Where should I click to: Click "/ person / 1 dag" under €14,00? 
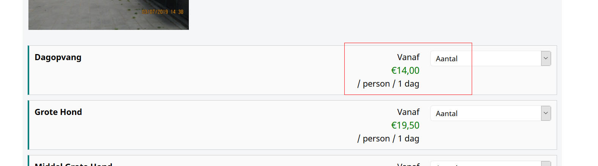(x=388, y=84)
